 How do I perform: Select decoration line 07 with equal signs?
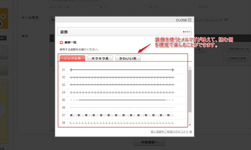pos(122,115)
